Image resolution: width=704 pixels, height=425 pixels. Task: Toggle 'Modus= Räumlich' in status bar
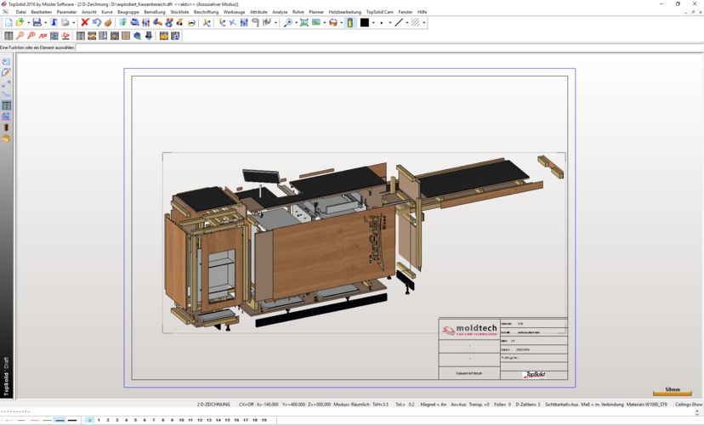tap(351, 405)
